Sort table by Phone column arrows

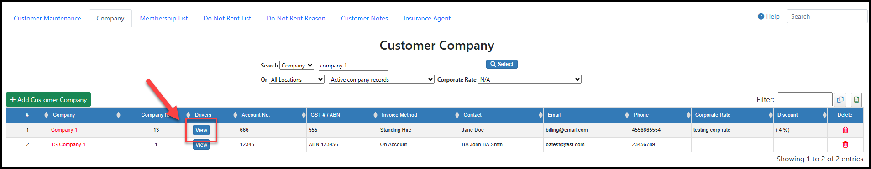click(x=688, y=115)
